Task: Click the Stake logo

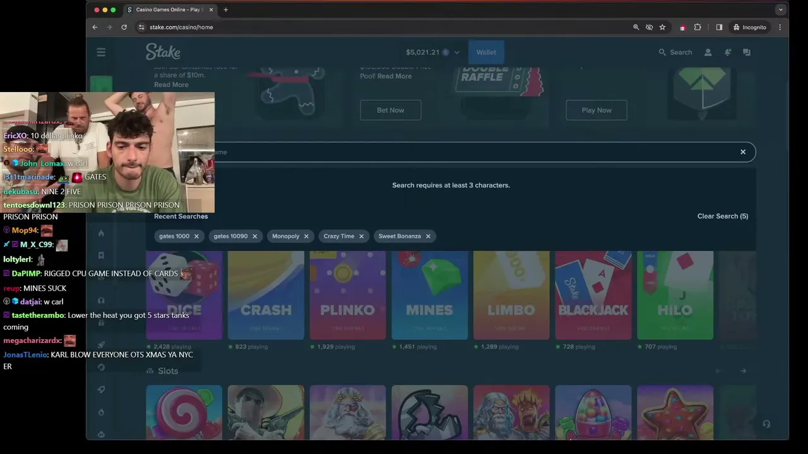Action: coord(163,52)
